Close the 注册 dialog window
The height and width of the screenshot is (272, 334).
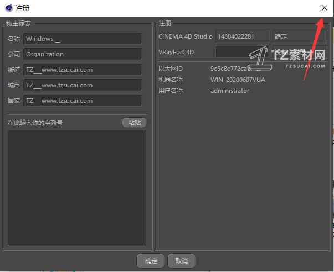pyautogui.click(x=325, y=8)
